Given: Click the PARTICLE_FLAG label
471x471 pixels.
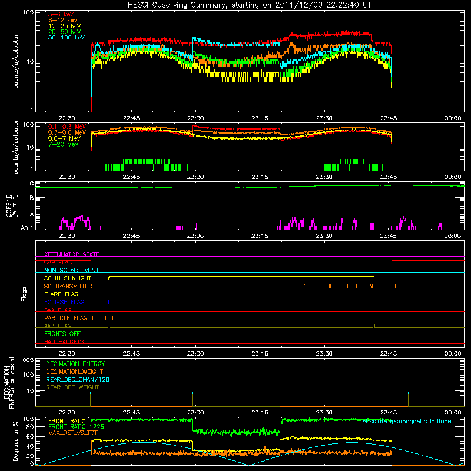Looking at the screenshot, I should click(x=66, y=317).
